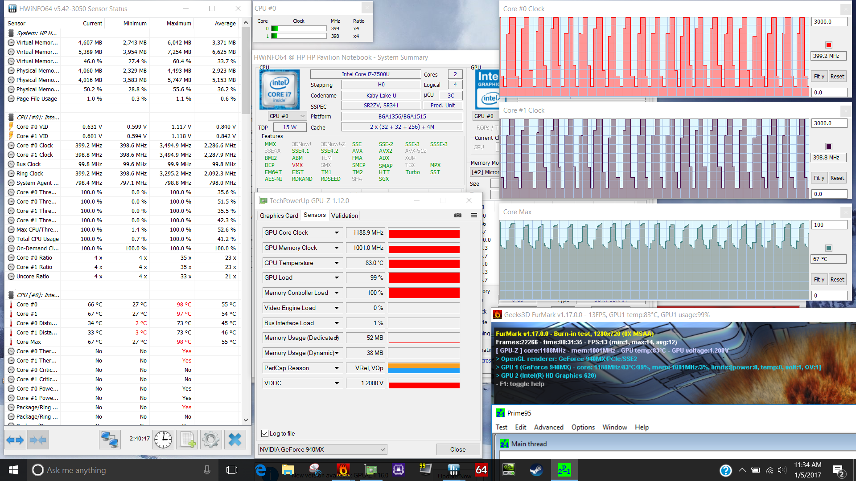The width and height of the screenshot is (856, 481).
Task: Take a GPU-Z screenshot with camera icon
Action: [x=458, y=215]
